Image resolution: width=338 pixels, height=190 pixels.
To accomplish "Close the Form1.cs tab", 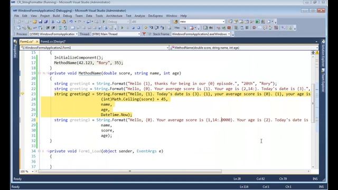I will coord(37,42).
